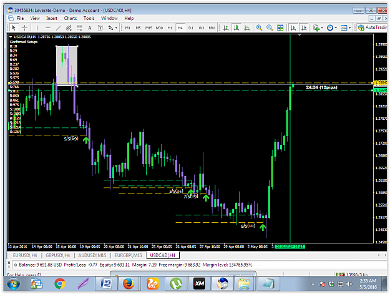
Task: Switch chart to M1 timeframe
Action: (127, 28)
